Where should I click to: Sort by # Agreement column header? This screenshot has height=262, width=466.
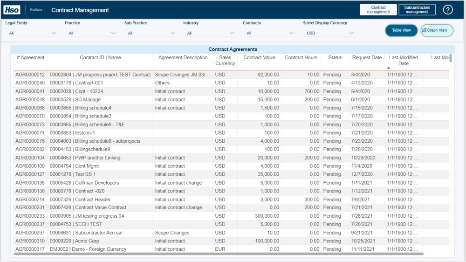(x=30, y=58)
